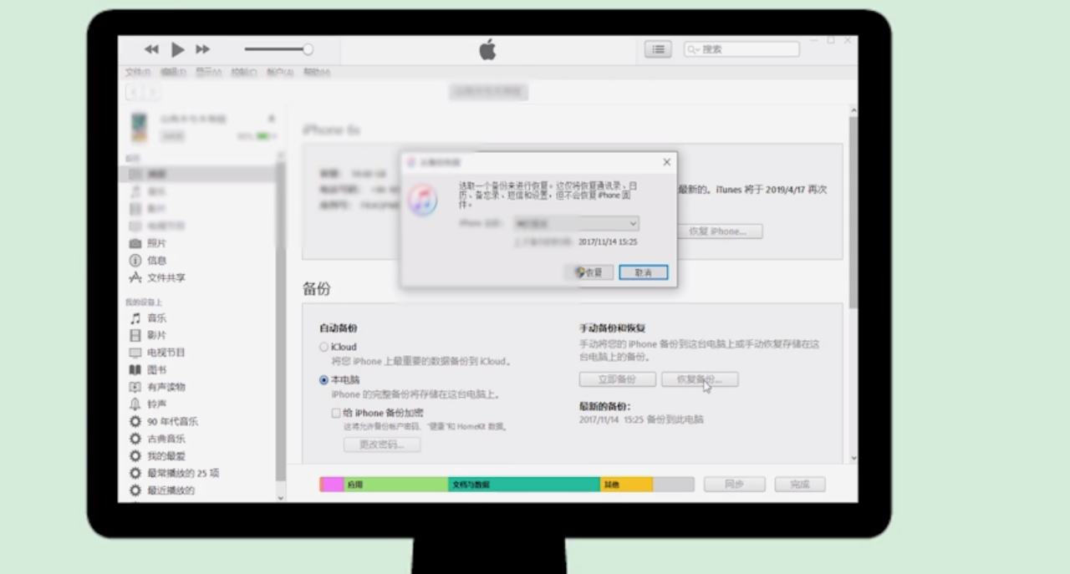Open the 编辑 menu

coord(173,72)
